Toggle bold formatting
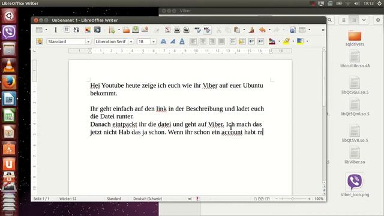 (163, 41)
